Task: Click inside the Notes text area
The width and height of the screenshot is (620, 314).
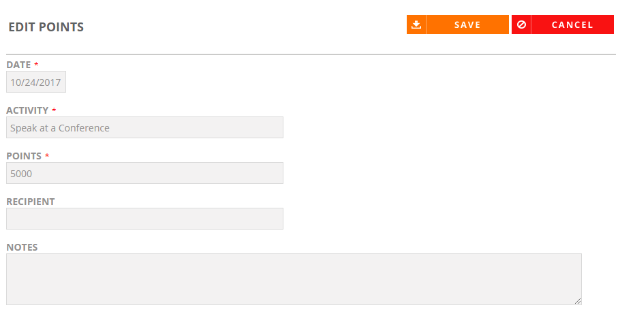Action: [294, 279]
